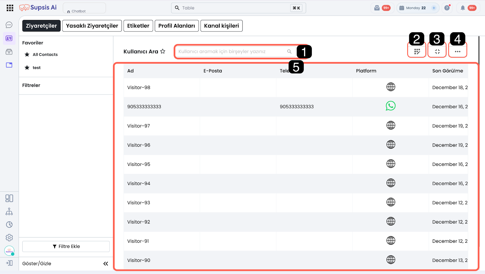Open the settings gear icon in sidebar
This screenshot has width=485, height=274.
tap(9, 238)
